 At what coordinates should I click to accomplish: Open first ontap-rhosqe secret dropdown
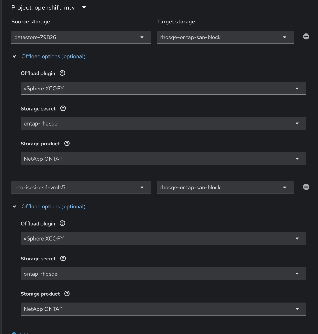(x=163, y=124)
